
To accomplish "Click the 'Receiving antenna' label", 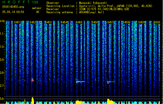I will coord(60,12).
